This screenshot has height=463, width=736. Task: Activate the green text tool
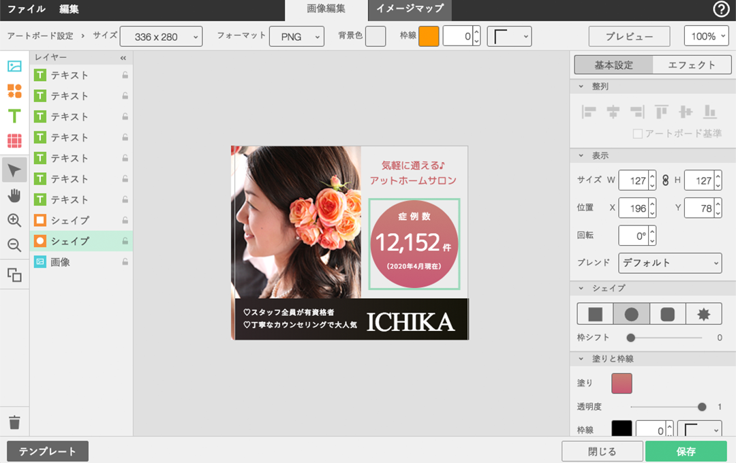(14, 116)
